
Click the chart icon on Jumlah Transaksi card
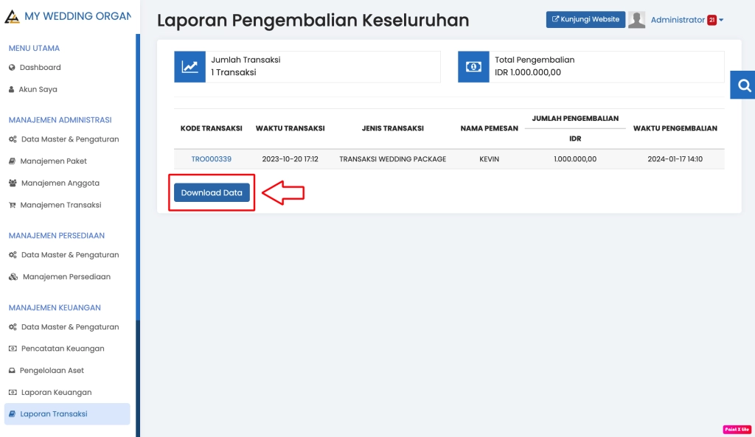(x=188, y=66)
